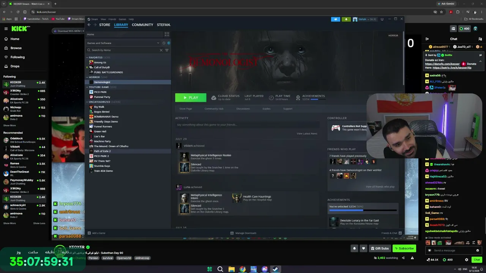
Task: Open chat user list icon
Action: coord(480,39)
